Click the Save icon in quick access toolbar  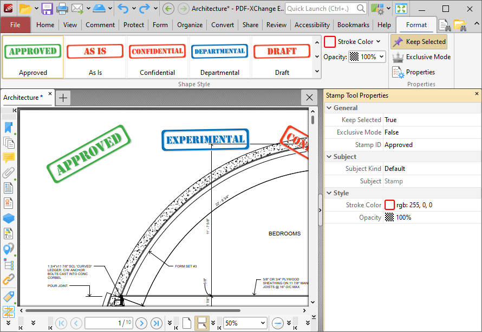(x=47, y=9)
